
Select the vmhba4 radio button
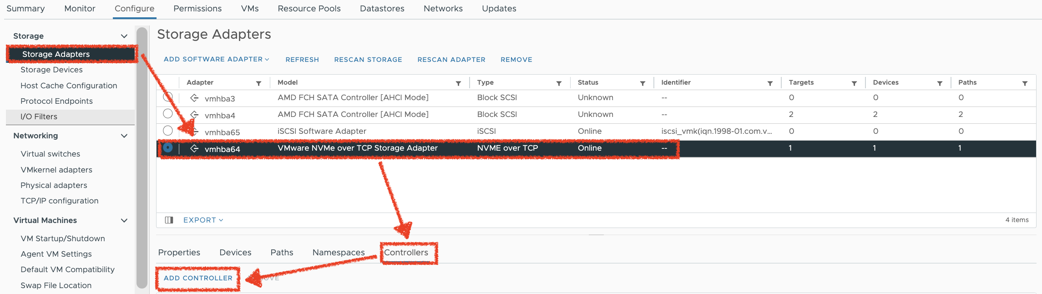(168, 114)
